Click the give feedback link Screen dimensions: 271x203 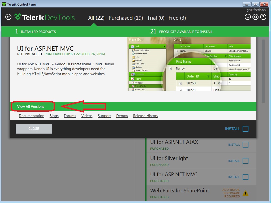pyautogui.click(x=256, y=10)
